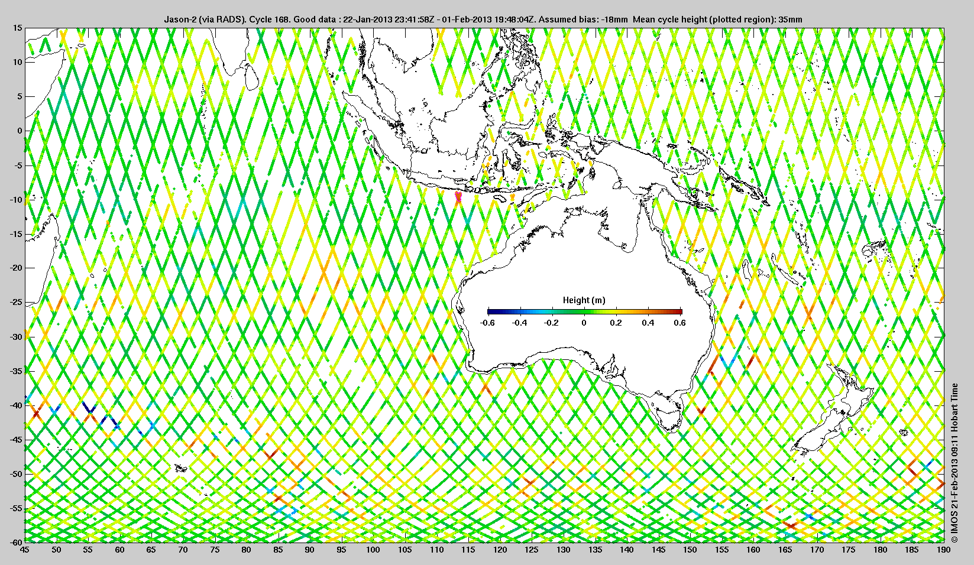Click latitude tick label 5

pos(20,96)
